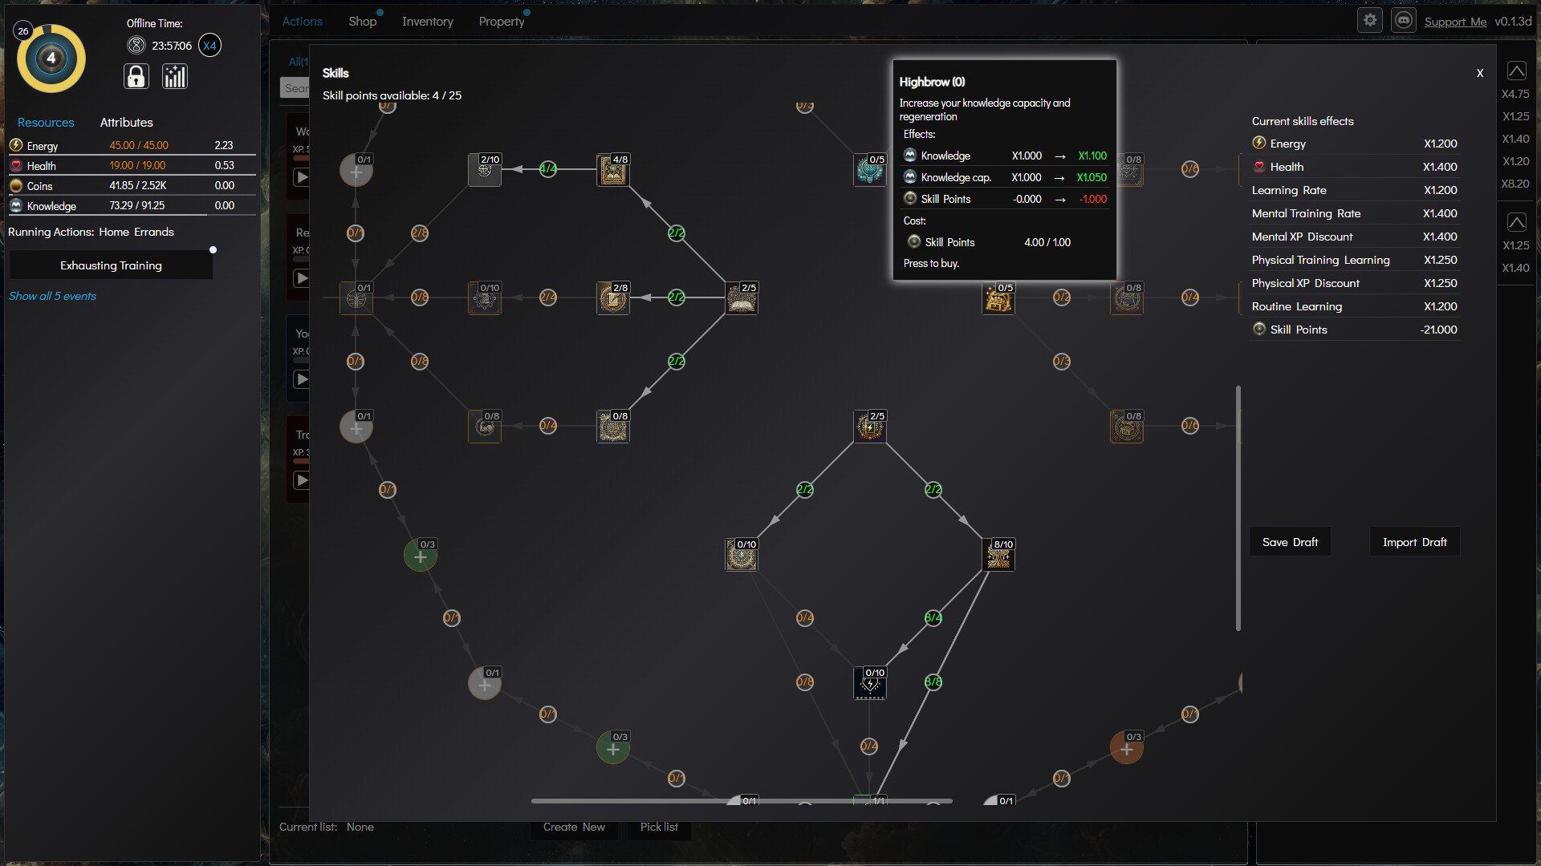Select the 2/10 globe skill node
Viewport: 1541px width, 866px height.
point(484,170)
